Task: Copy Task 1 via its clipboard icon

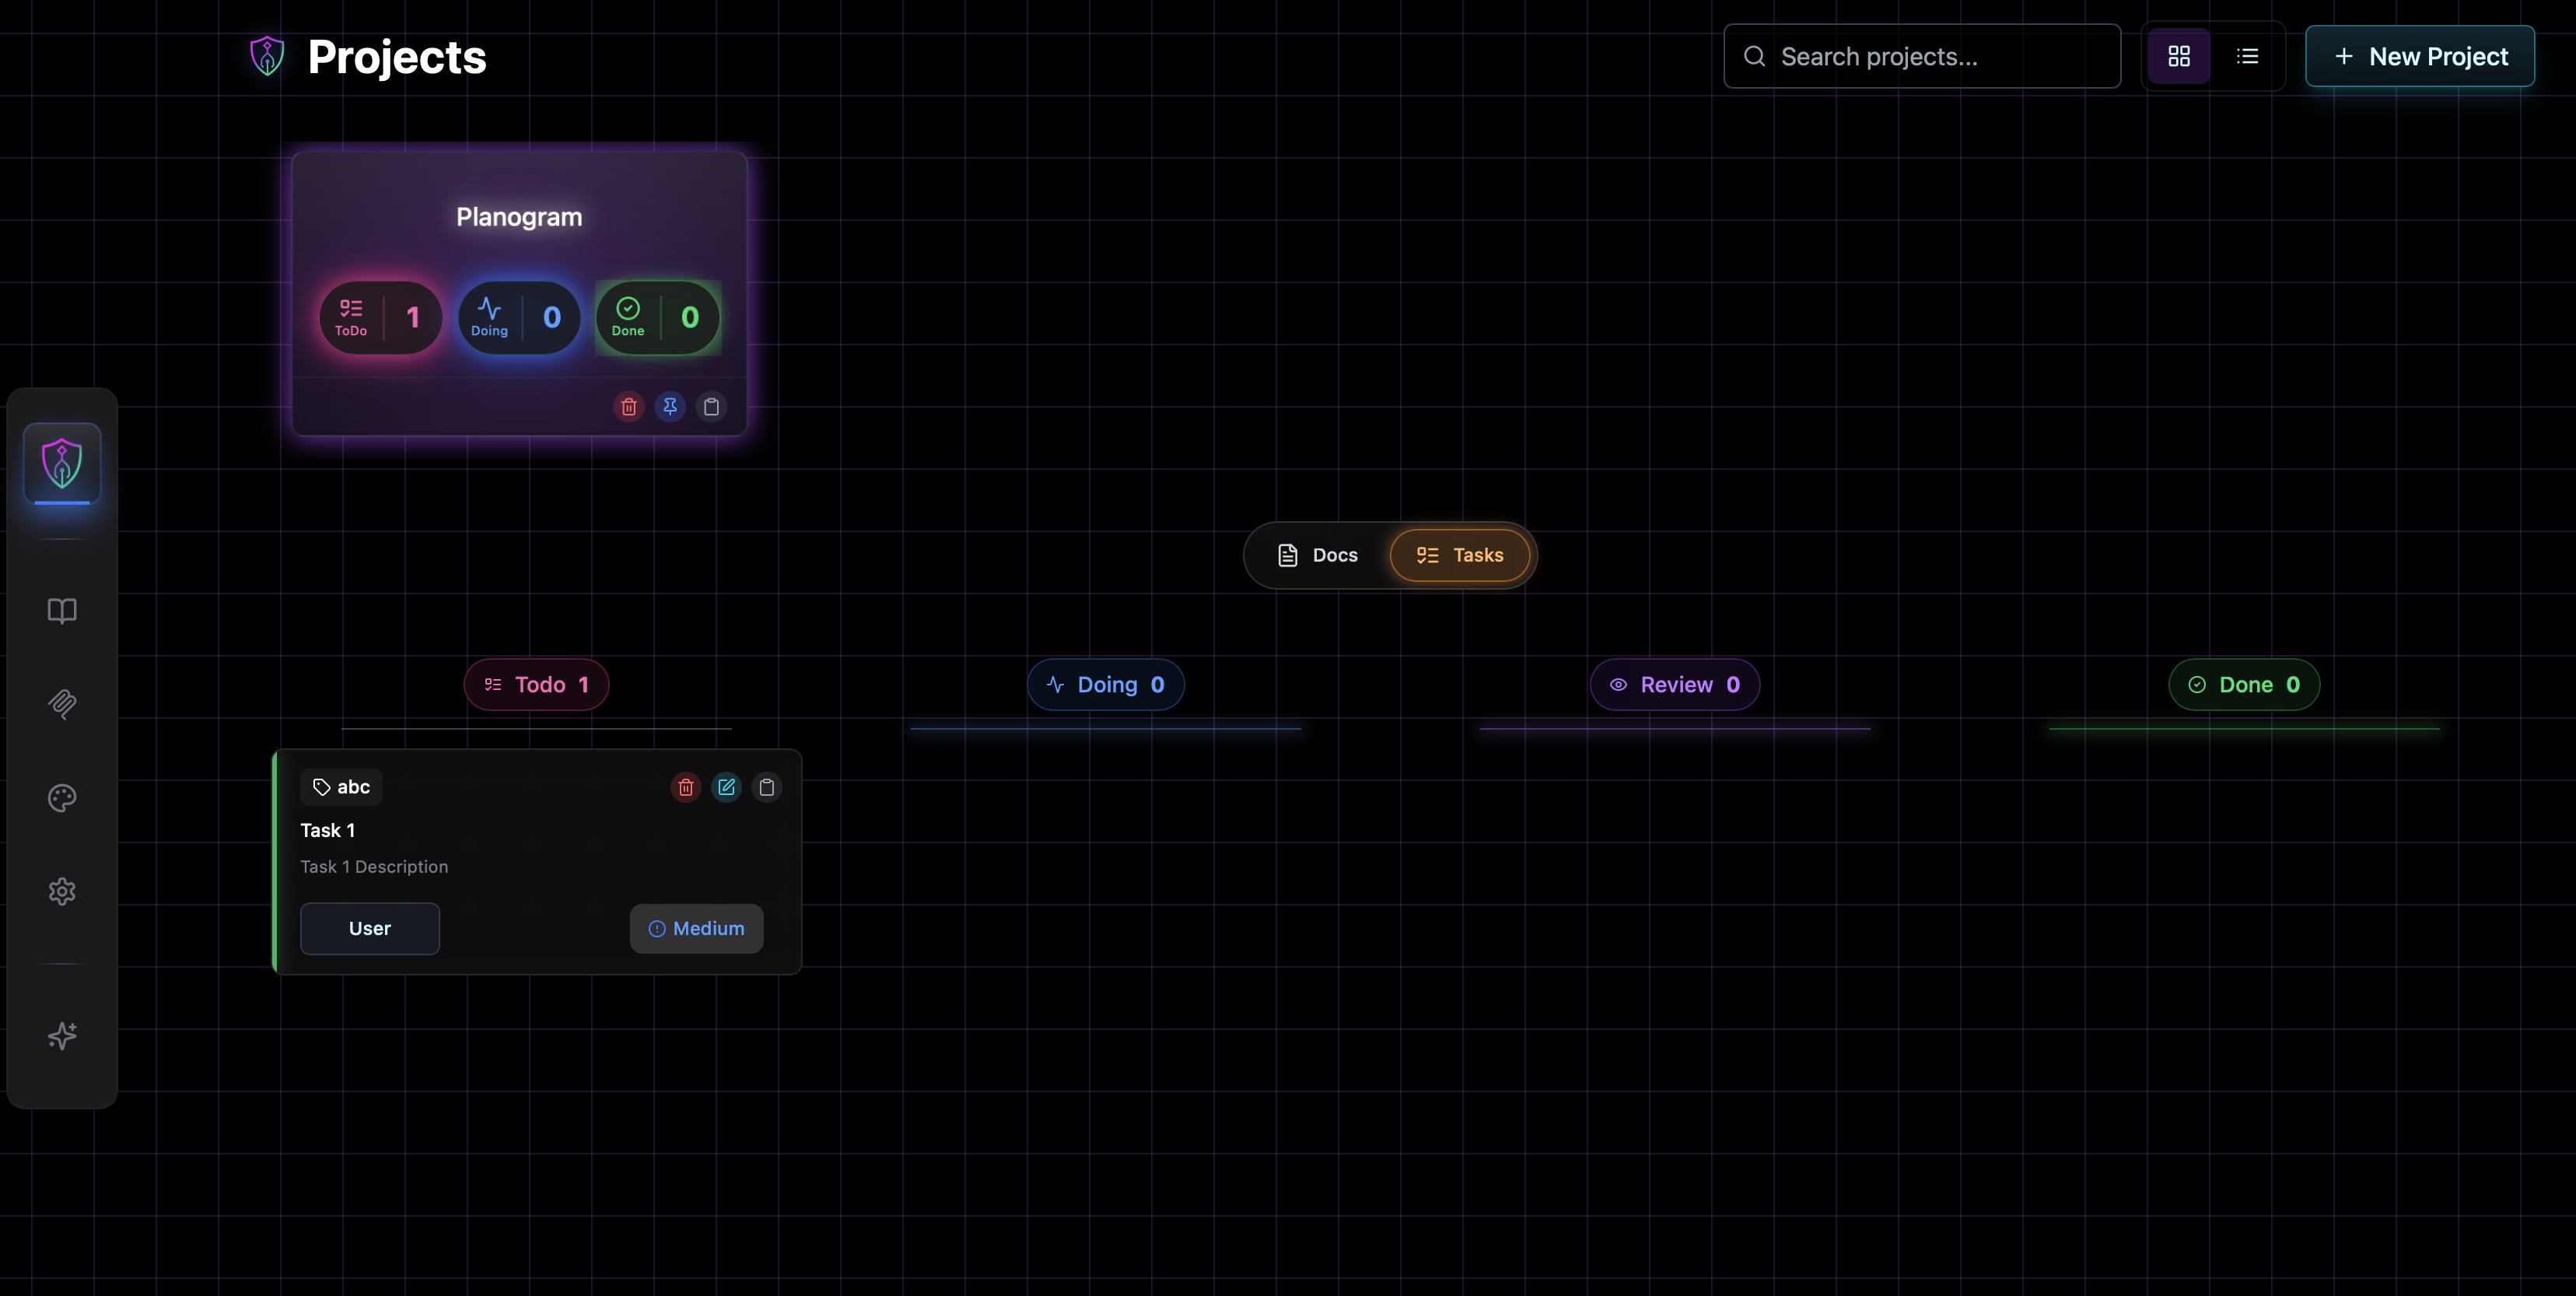Action: [767, 787]
